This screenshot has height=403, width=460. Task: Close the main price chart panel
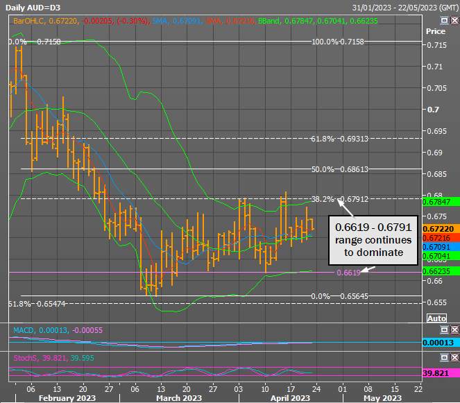(454, 20)
